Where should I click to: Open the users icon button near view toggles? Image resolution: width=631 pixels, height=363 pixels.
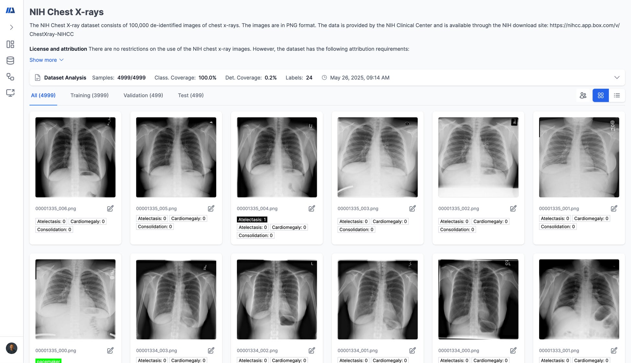coord(583,95)
